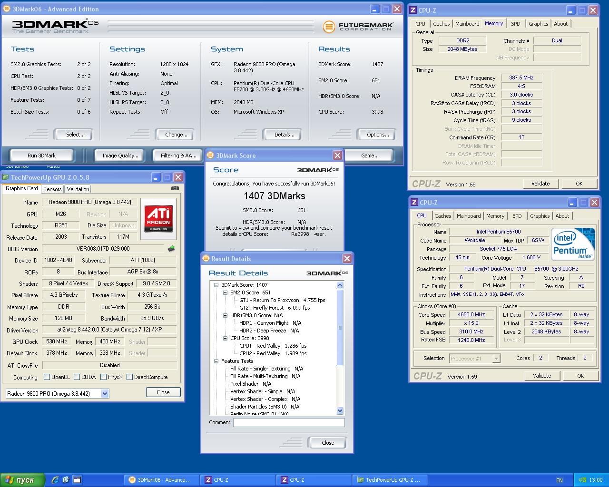This screenshot has height=487, width=609.
Task: Click the GPU-Z camera screenshot icon
Action: (x=175, y=188)
